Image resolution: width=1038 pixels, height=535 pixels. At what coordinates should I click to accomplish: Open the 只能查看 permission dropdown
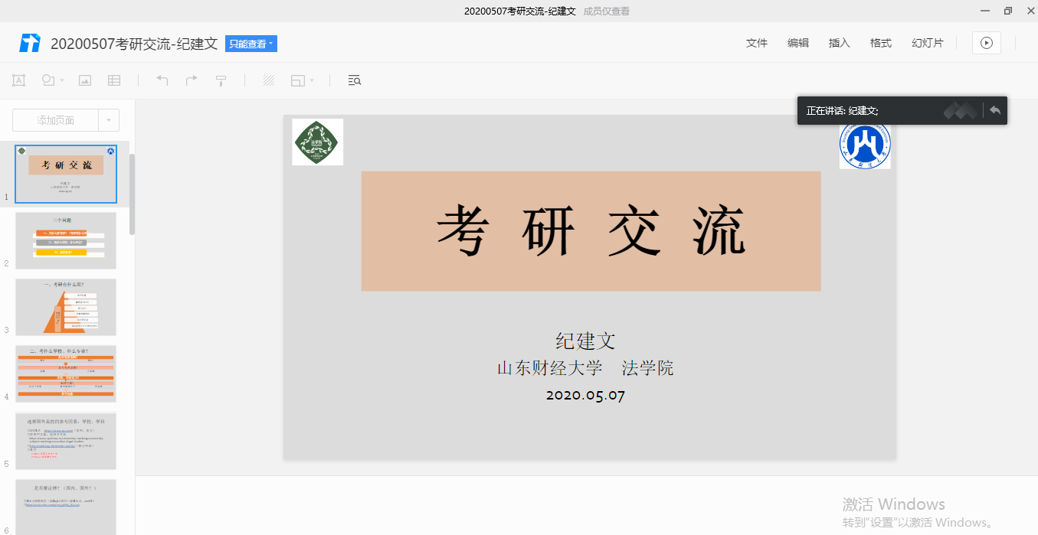pyautogui.click(x=250, y=44)
